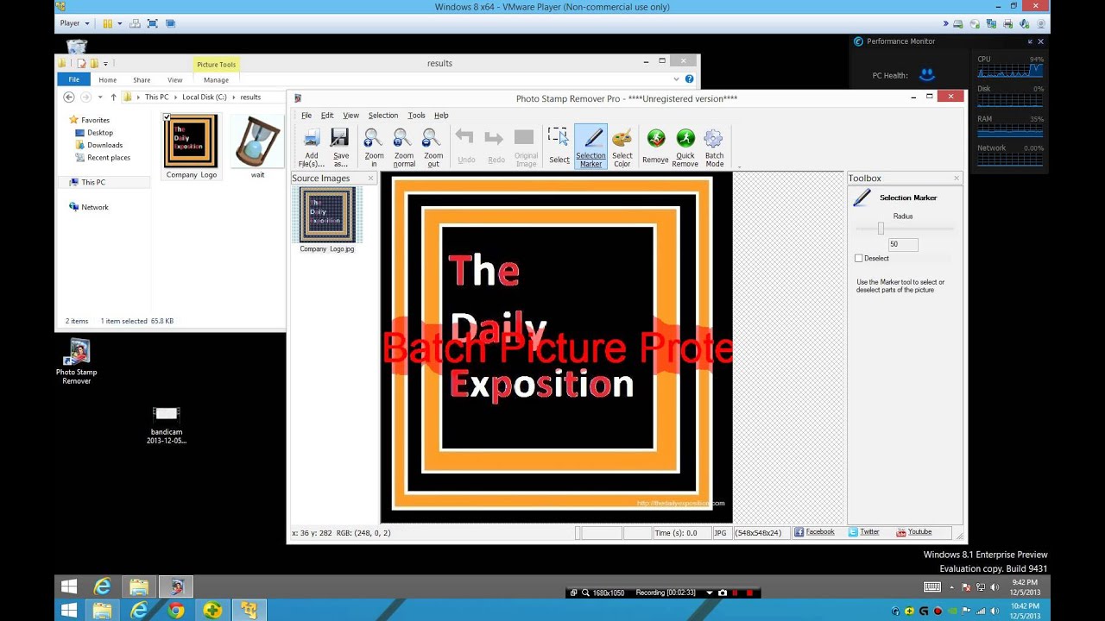1105x621 pixels.
Task: Open the Photo Stamp Remover desktop shortcut
Action: [77, 361]
